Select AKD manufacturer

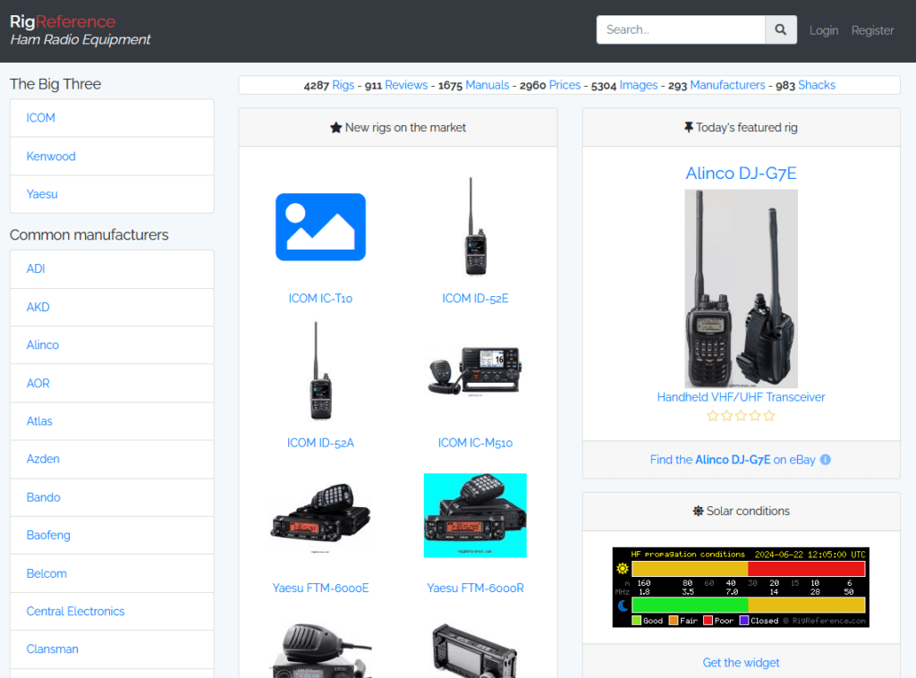coord(112,307)
